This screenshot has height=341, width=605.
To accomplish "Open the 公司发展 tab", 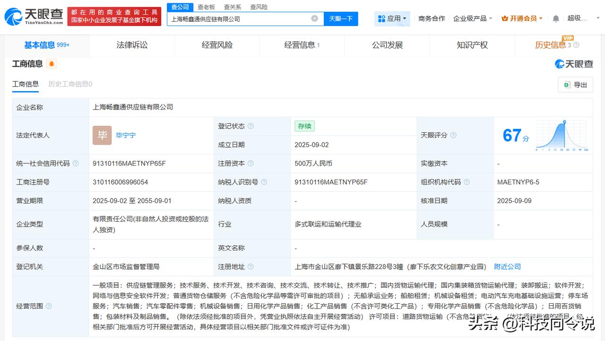I will (x=387, y=45).
